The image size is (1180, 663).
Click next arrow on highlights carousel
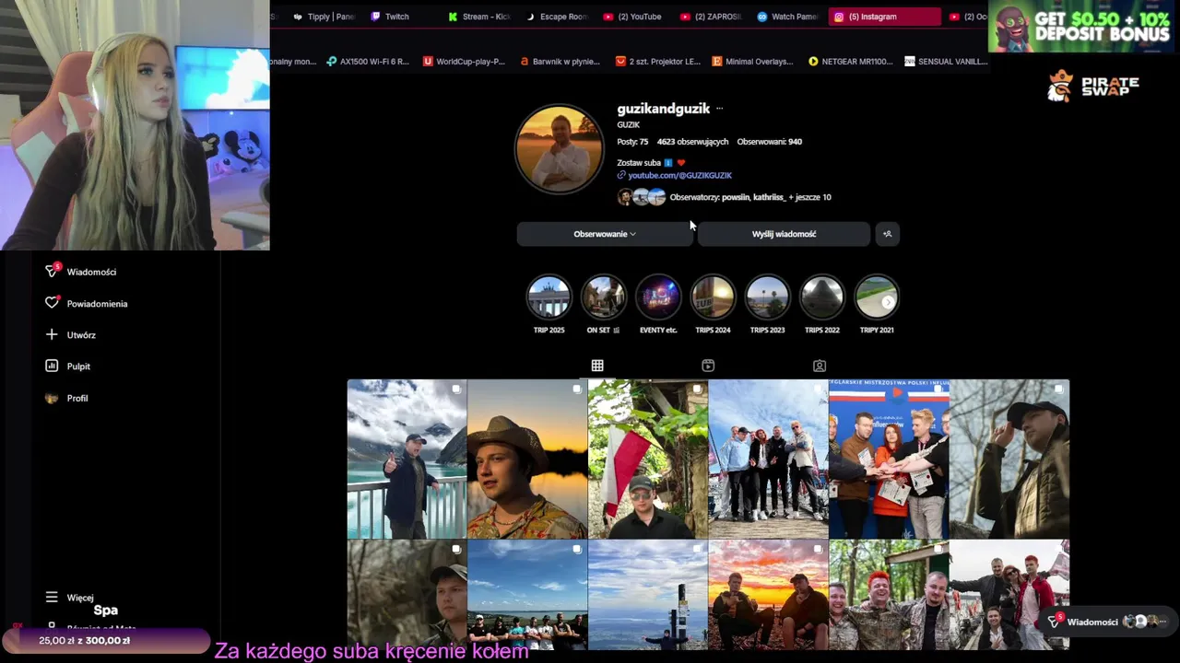[888, 302]
